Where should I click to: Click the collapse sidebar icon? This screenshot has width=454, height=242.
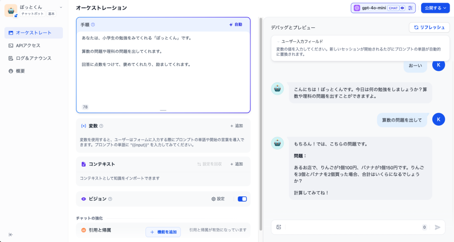[x=11, y=234]
